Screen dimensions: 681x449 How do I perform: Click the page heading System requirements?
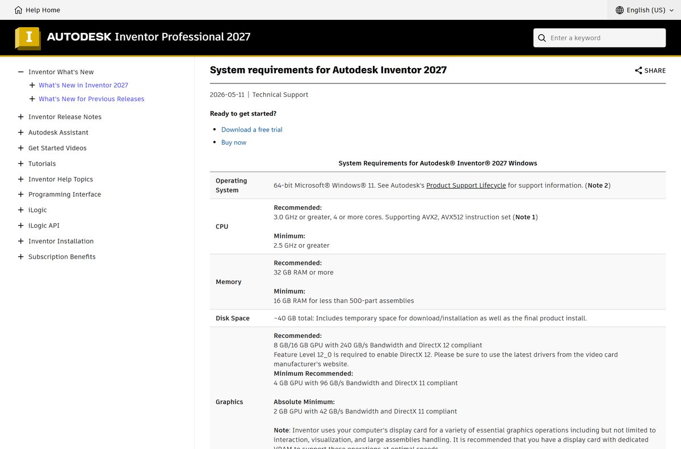(x=328, y=70)
